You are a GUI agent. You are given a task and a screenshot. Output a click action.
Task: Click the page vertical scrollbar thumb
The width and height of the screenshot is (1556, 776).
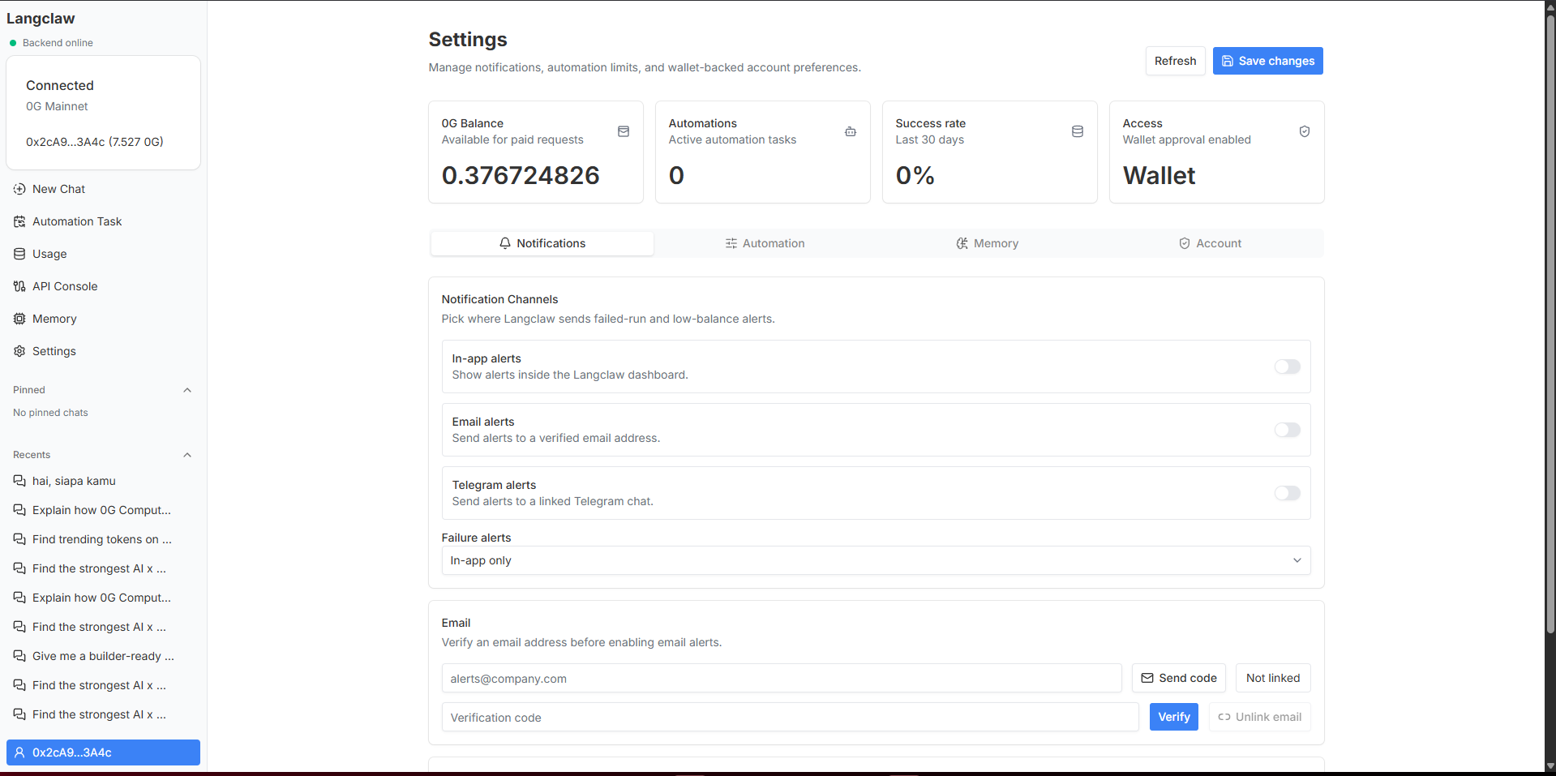coord(1550,324)
